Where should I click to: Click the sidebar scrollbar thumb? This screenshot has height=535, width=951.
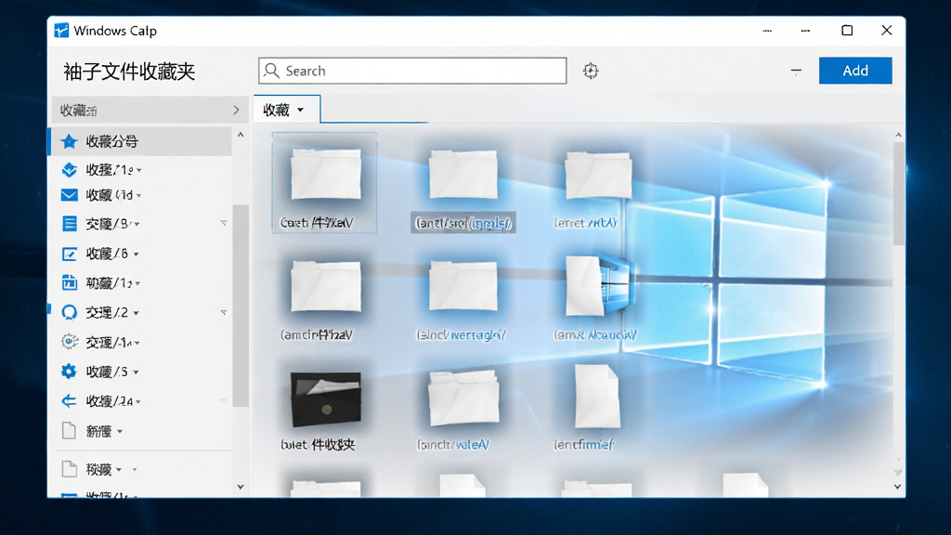[241, 306]
